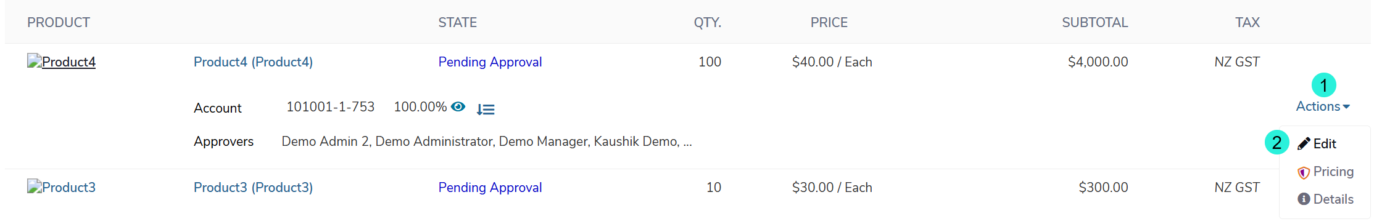
Task: Click account code 101001-1-753
Action: tap(330, 107)
